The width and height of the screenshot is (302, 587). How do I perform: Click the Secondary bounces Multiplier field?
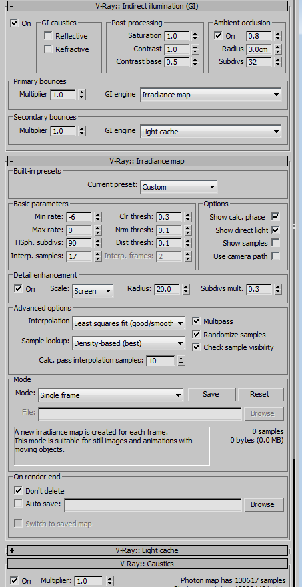pyautogui.click(x=63, y=131)
